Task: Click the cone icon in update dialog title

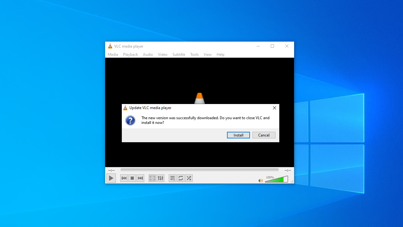Action: coord(125,108)
